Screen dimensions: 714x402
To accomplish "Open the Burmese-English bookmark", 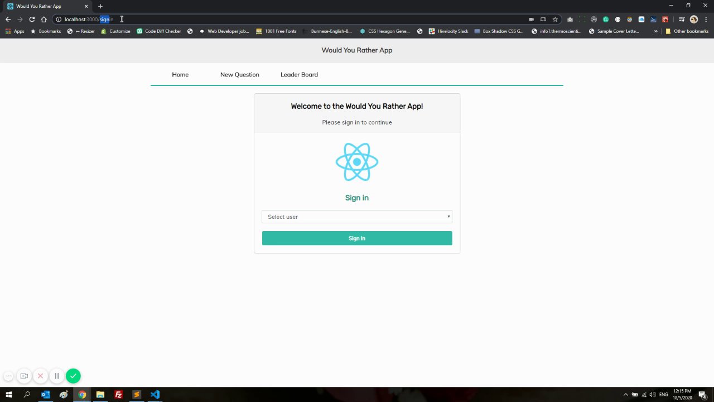I will (327, 31).
